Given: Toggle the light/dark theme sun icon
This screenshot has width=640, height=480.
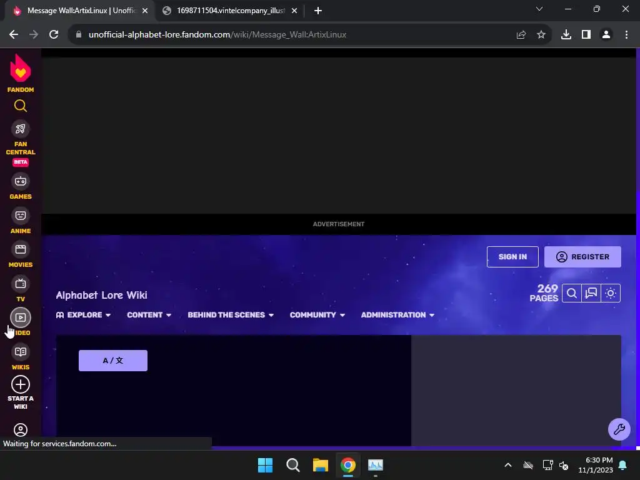Looking at the screenshot, I should coord(611,293).
